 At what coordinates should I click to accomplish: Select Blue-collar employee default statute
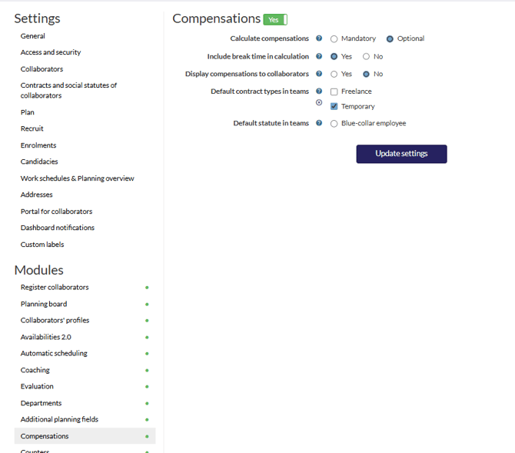[x=334, y=123]
